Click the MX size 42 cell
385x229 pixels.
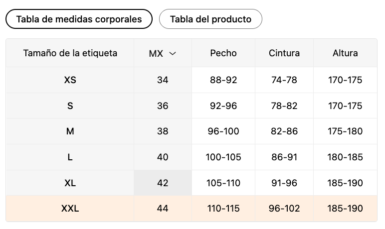click(x=163, y=183)
